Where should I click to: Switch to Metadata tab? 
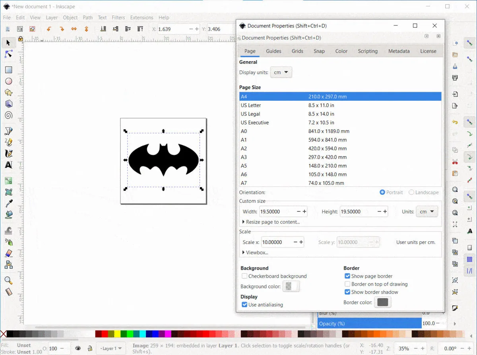tap(399, 51)
